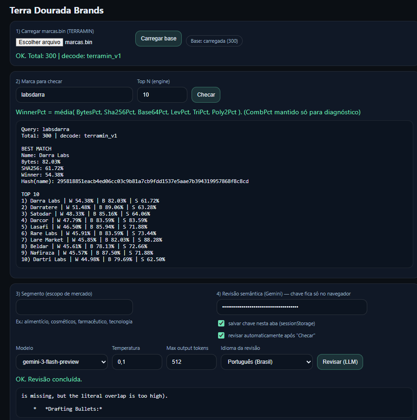The width and height of the screenshot is (417, 420).
Task: Toggle salvar chave nesta aba checkbox
Action: (221, 323)
